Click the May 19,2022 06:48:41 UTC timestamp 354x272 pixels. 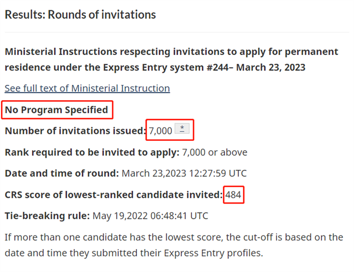click(150, 216)
